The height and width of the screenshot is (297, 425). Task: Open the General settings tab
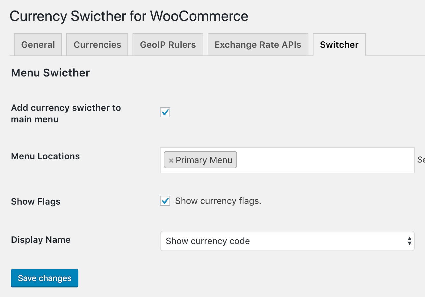pos(38,45)
